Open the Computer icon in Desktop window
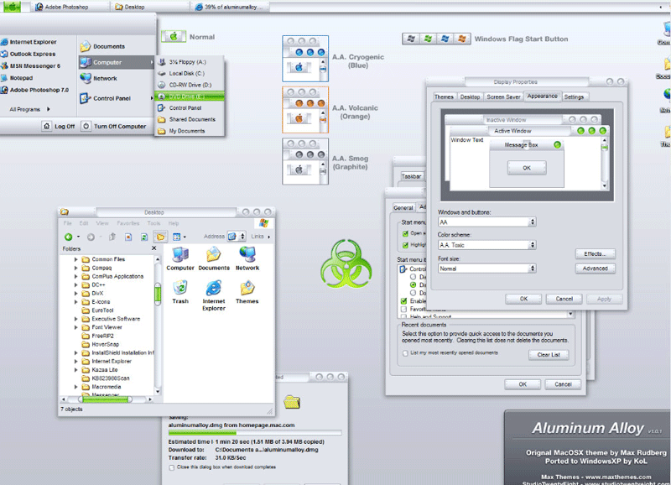Viewport: 671px width, 485px height. [x=180, y=255]
